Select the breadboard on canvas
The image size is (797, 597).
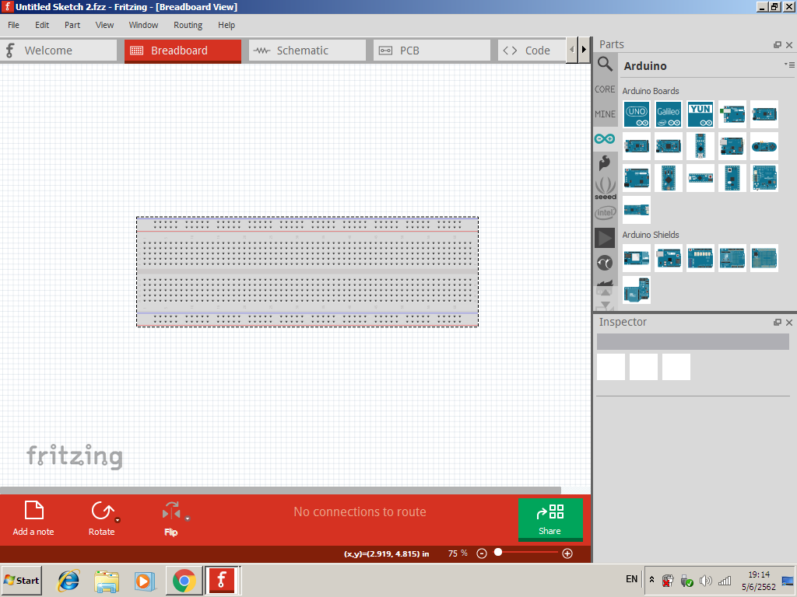(307, 272)
